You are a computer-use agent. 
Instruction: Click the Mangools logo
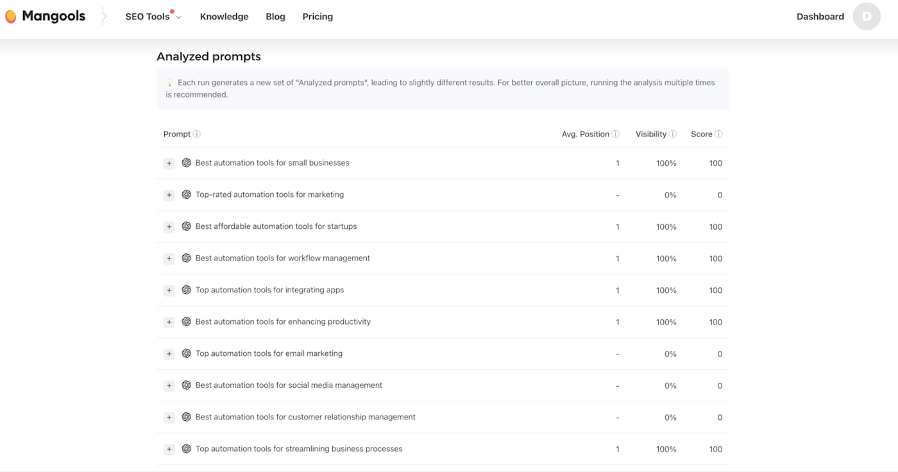pyautogui.click(x=45, y=17)
